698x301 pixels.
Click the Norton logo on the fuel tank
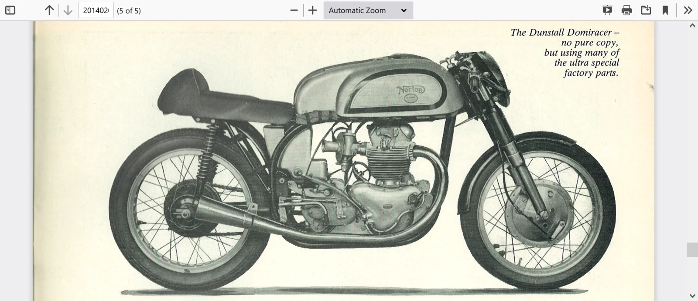tap(410, 91)
